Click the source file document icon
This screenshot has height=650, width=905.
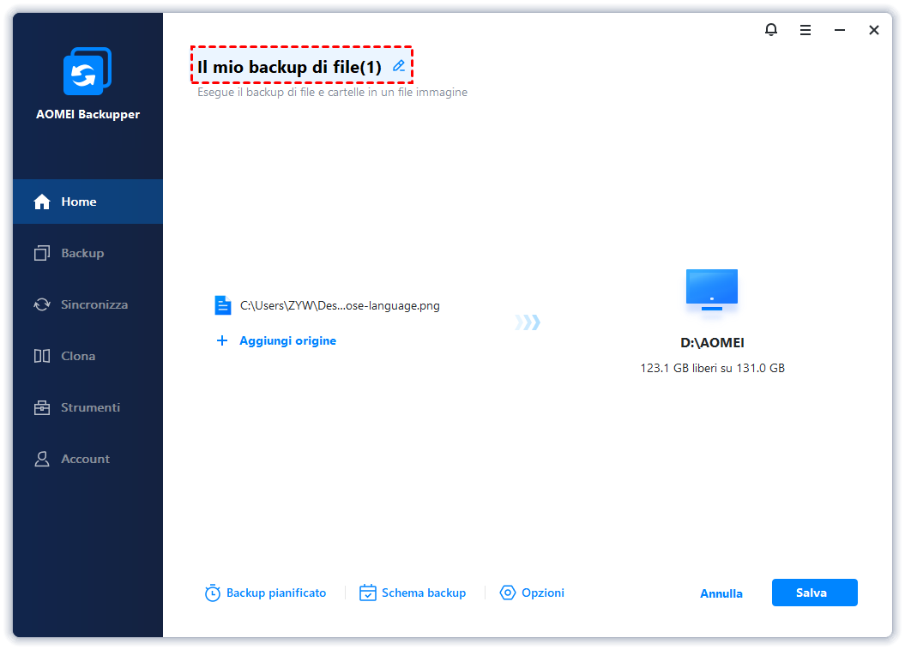pyautogui.click(x=223, y=305)
